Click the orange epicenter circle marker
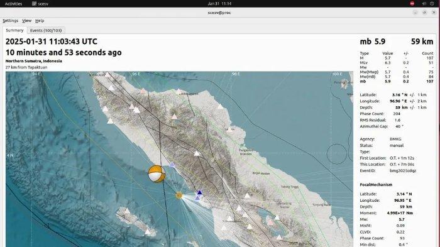This screenshot has height=247, width=440. [179, 195]
